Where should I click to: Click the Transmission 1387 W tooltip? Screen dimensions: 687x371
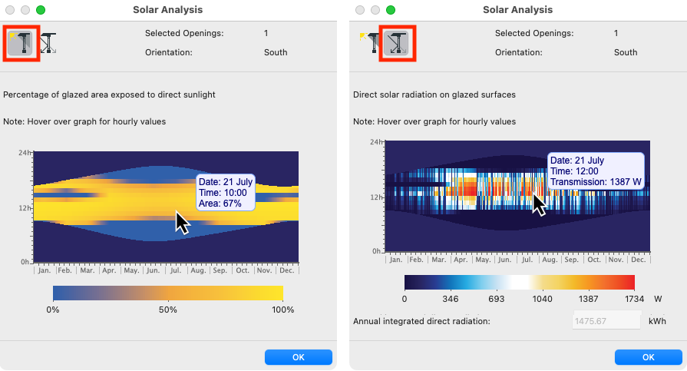tap(596, 171)
